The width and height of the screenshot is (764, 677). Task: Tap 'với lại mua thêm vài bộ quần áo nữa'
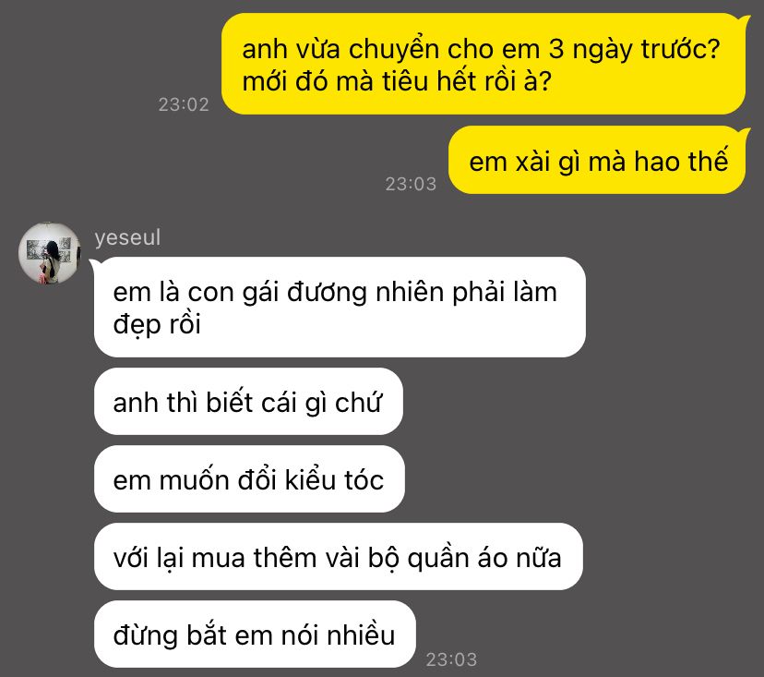click(338, 557)
